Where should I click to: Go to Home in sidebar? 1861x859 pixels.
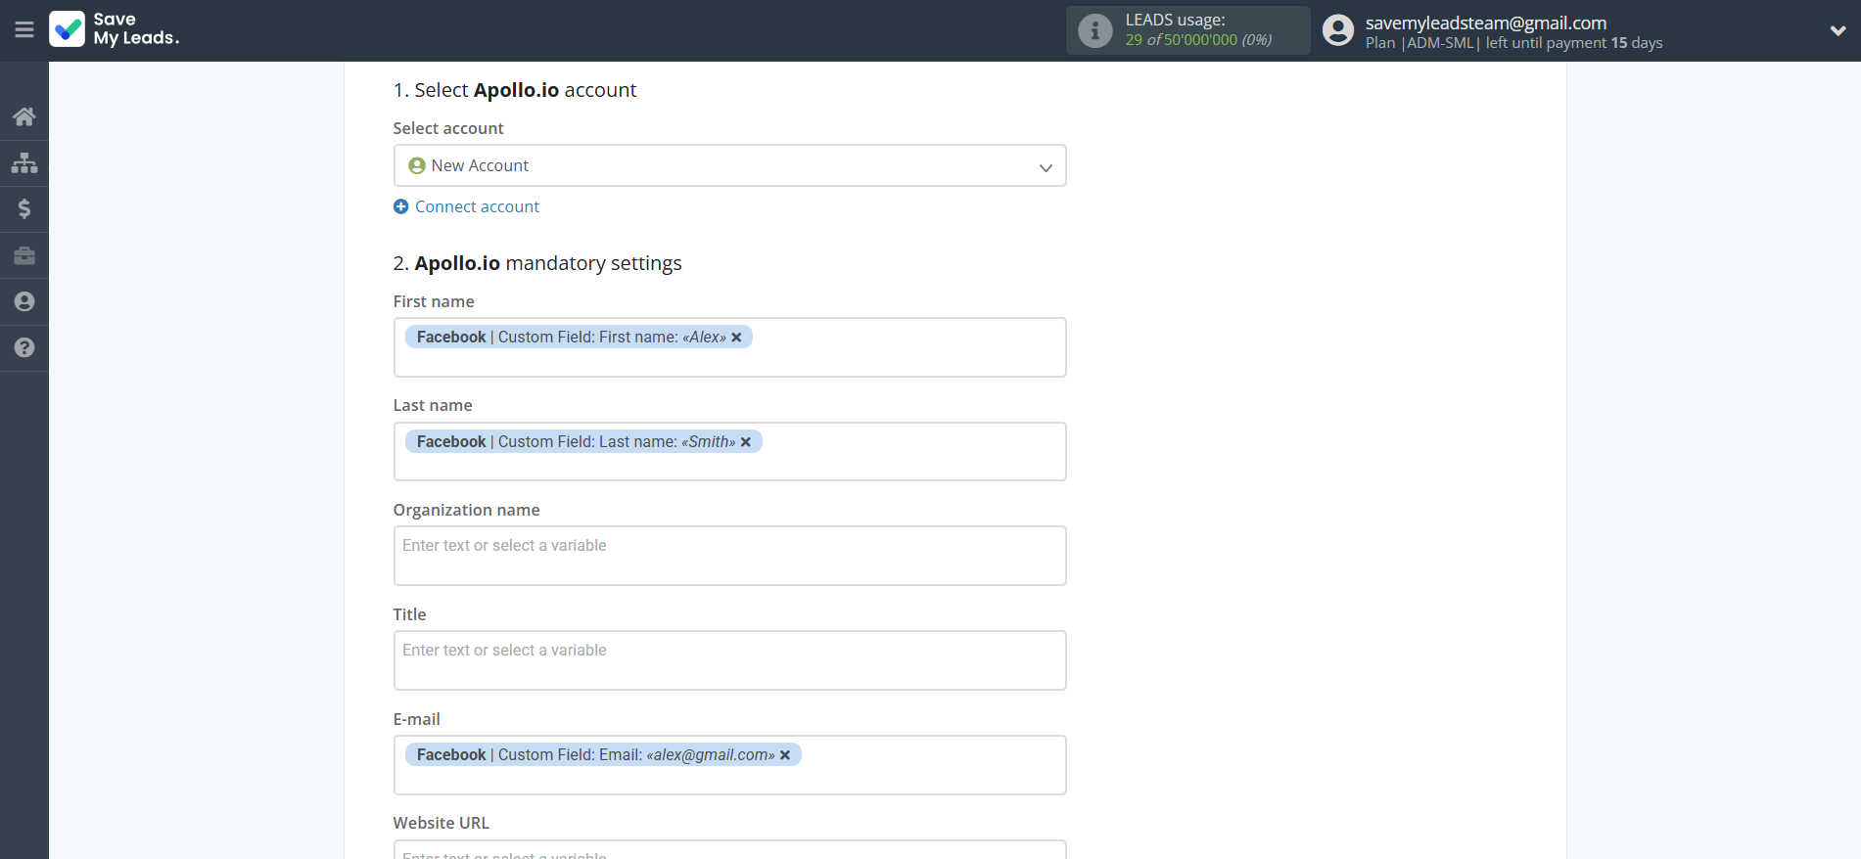click(x=24, y=116)
